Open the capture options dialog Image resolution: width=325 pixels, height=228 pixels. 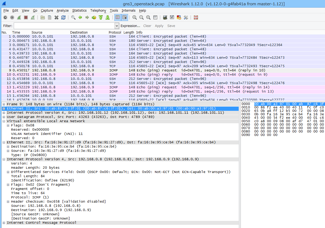(x=12, y=17)
